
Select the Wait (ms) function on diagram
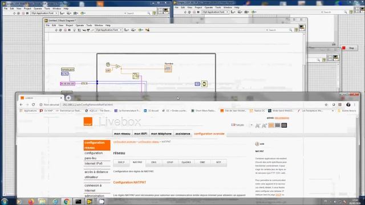coord(204,84)
